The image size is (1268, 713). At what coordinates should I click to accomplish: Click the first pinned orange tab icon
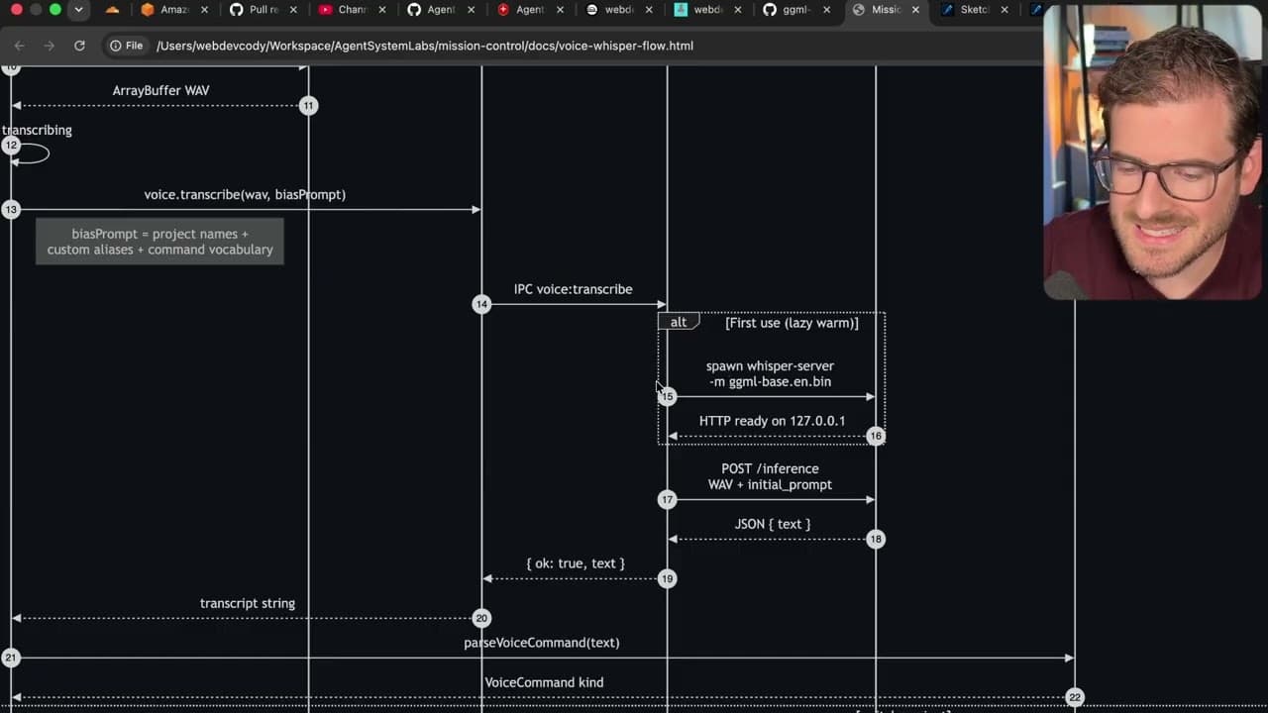112,10
